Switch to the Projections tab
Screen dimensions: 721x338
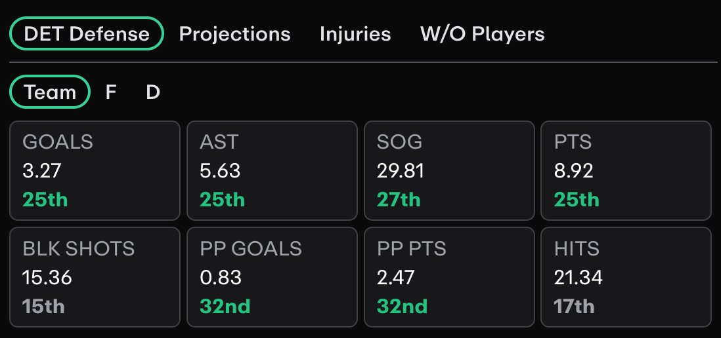pos(234,34)
